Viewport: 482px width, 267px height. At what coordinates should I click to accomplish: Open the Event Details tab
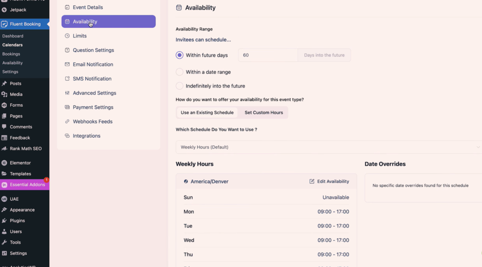109,7
